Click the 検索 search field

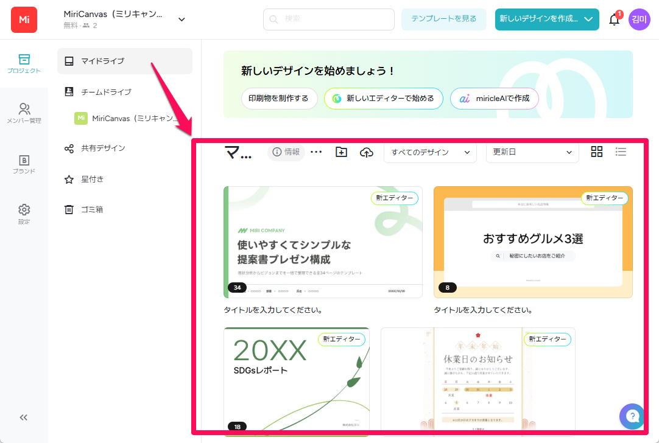[329, 19]
